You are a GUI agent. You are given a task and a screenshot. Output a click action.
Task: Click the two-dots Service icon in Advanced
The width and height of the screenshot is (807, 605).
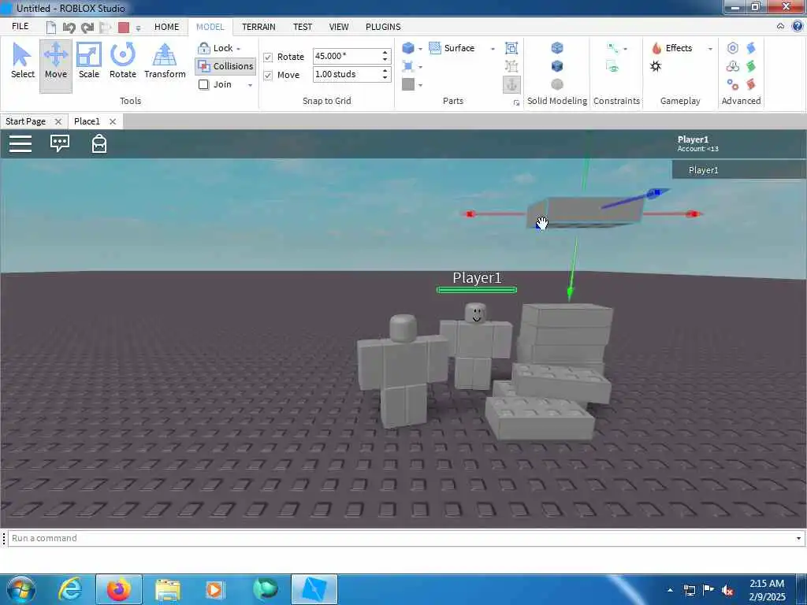[732, 84]
